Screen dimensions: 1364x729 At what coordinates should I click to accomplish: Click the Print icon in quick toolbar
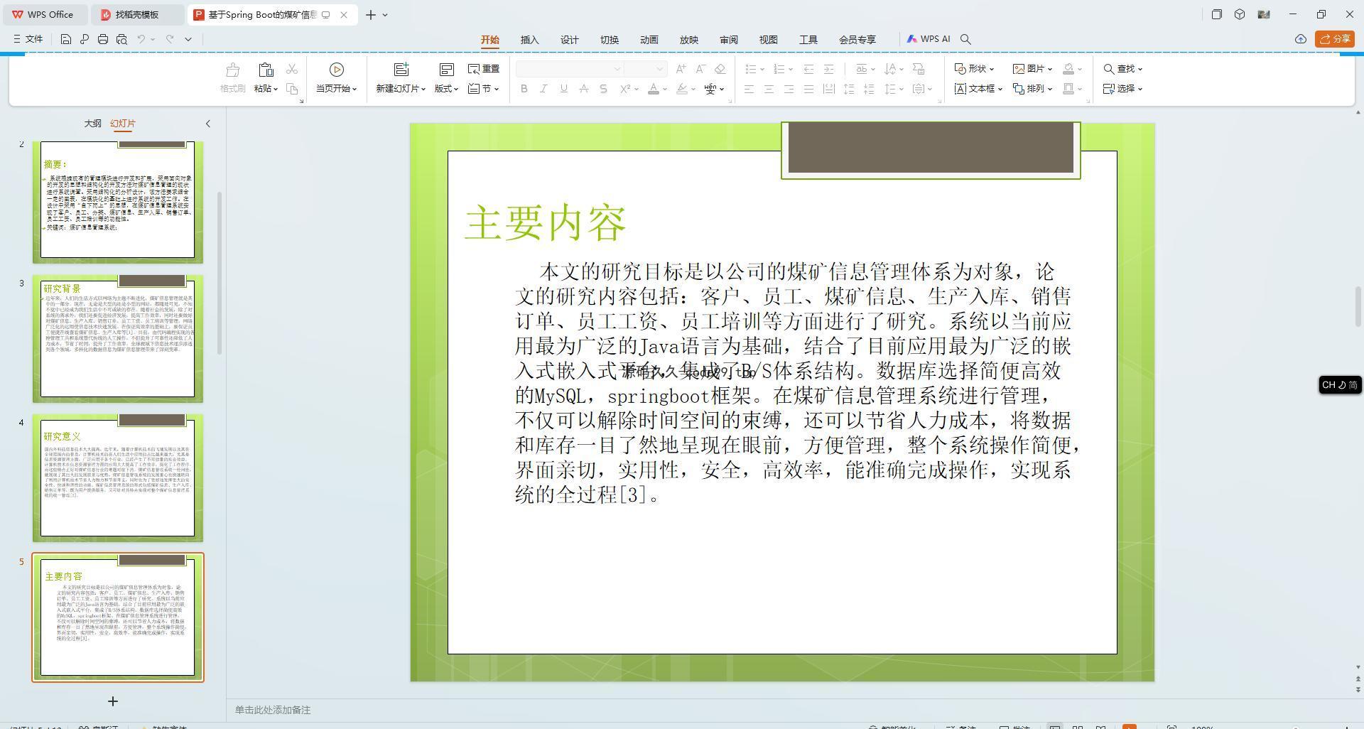point(103,39)
